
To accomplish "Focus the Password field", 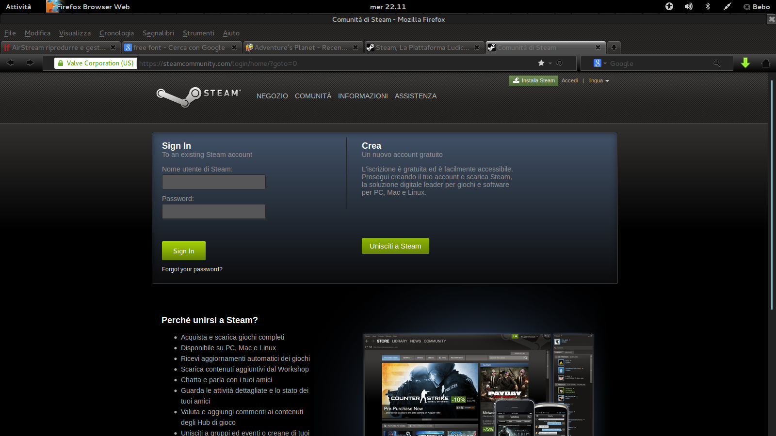I will coord(214,212).
